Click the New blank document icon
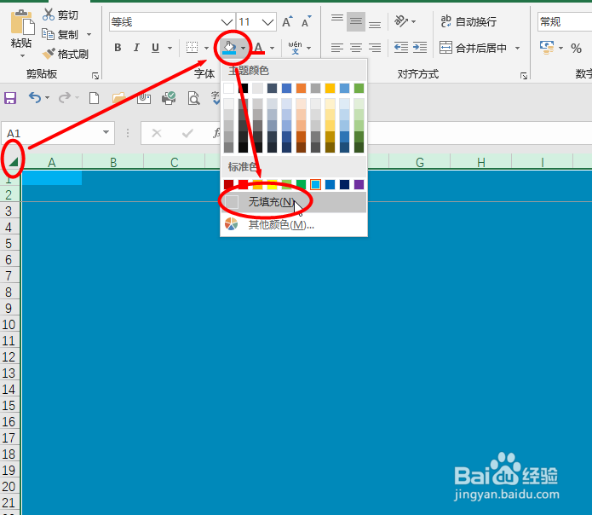This screenshot has height=515, width=592. pos(94,98)
